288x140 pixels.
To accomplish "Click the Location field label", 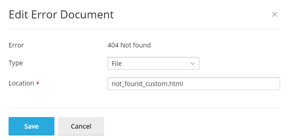I will click(21, 83).
